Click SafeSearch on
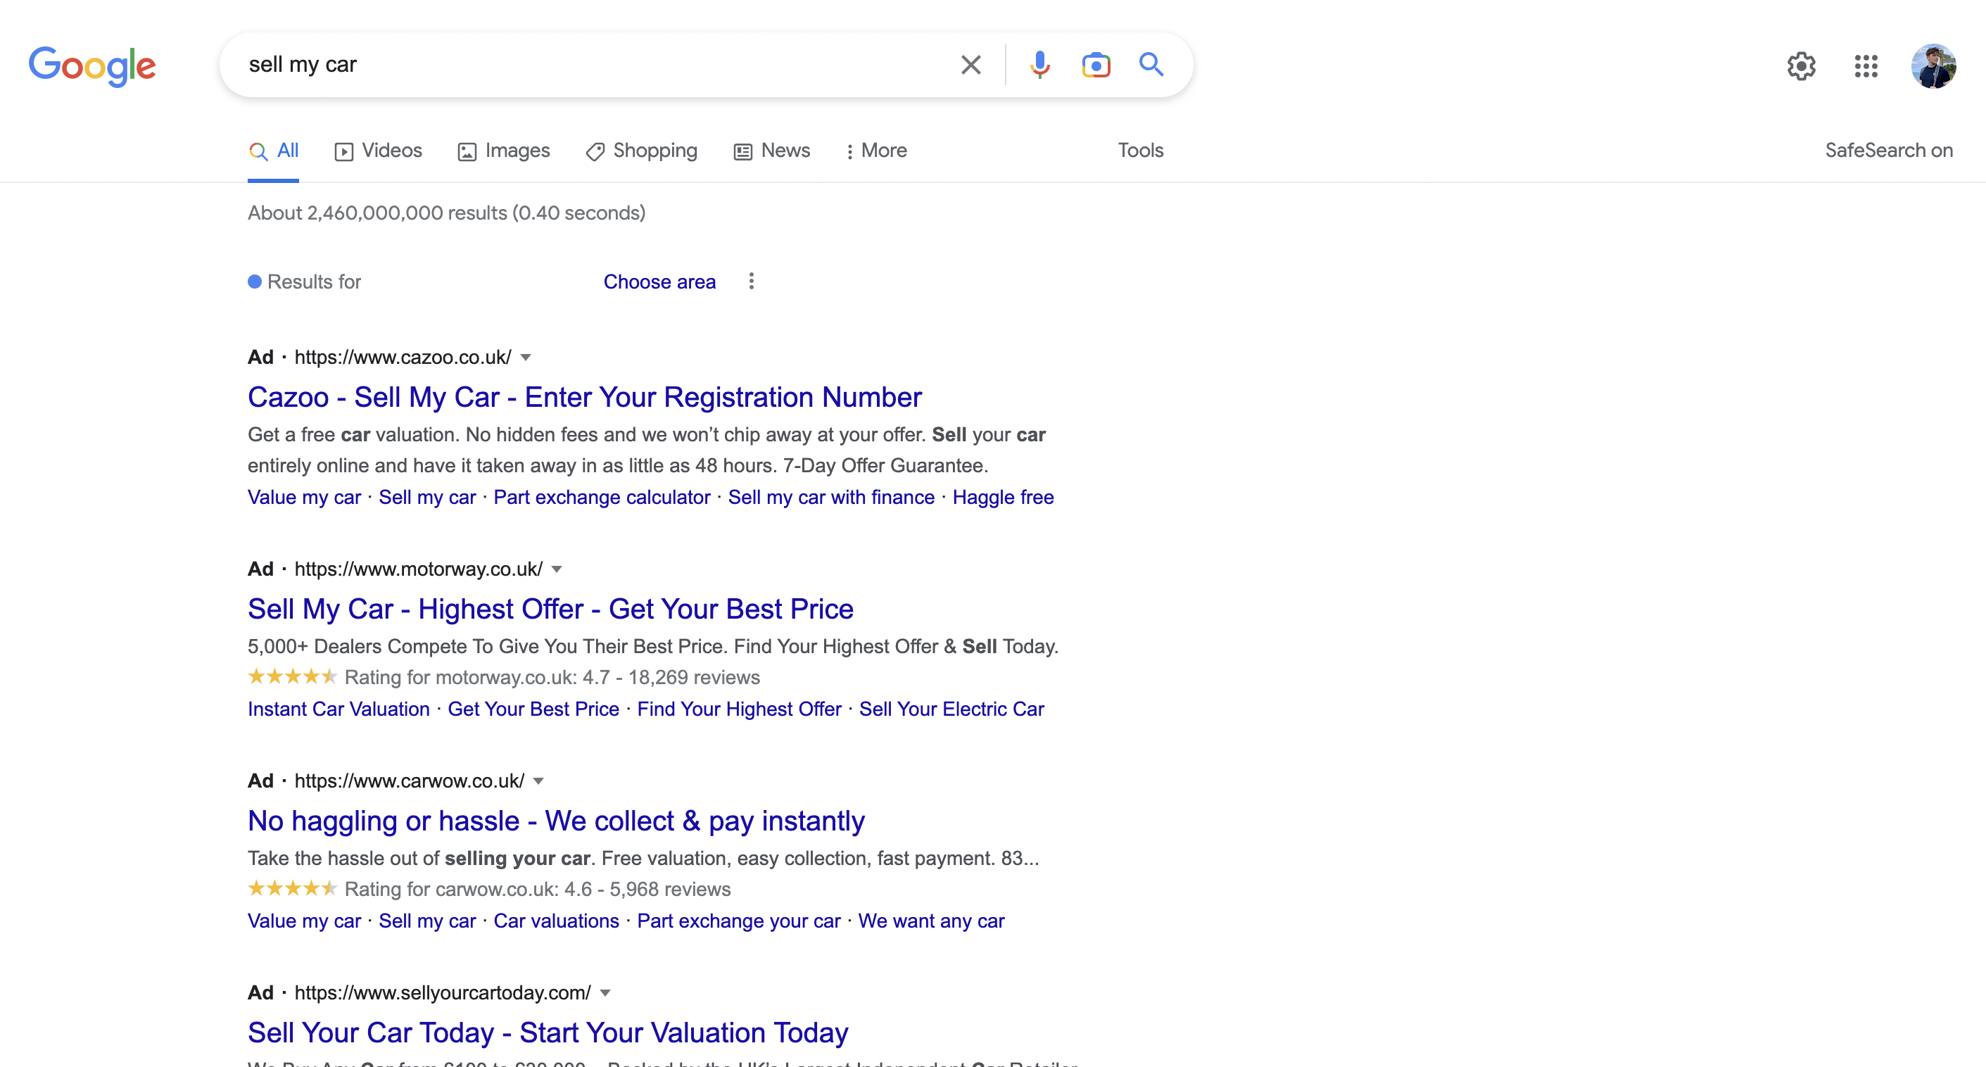Image resolution: width=1986 pixels, height=1067 pixels. [x=1888, y=151]
